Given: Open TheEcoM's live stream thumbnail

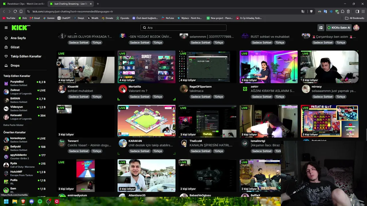Looking at the screenshot, I should [208, 121].
